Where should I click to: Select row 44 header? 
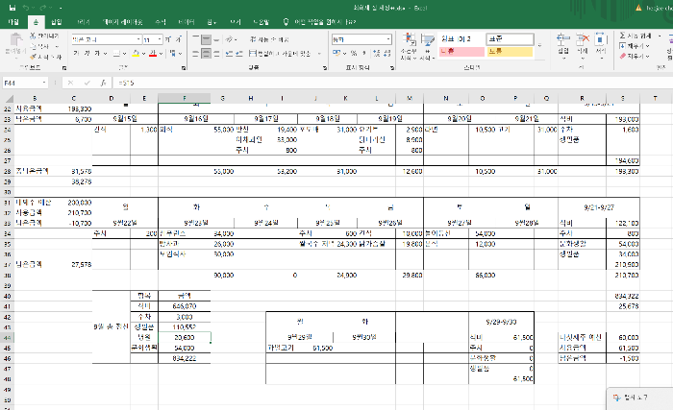[x=8, y=338]
